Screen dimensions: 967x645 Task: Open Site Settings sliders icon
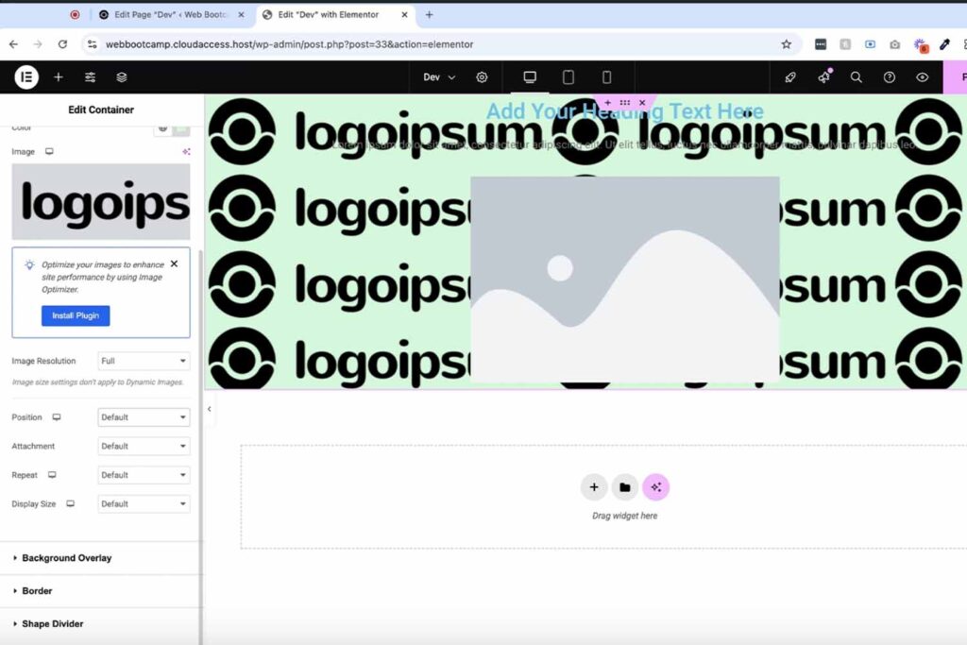click(90, 77)
